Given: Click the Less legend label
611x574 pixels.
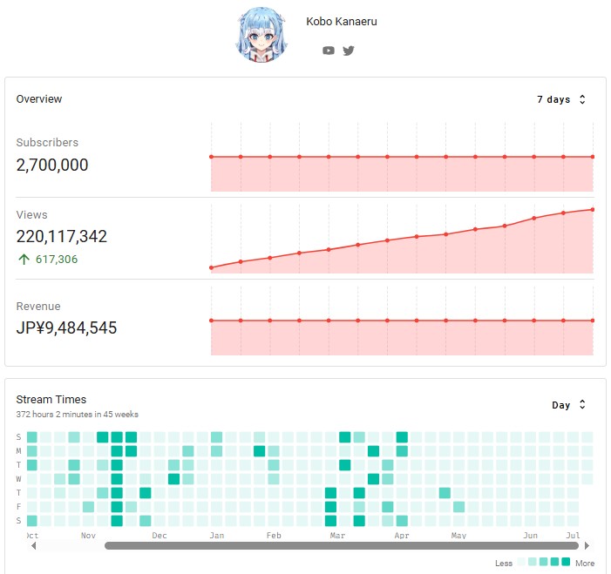Looking at the screenshot, I should pyautogui.click(x=504, y=564).
